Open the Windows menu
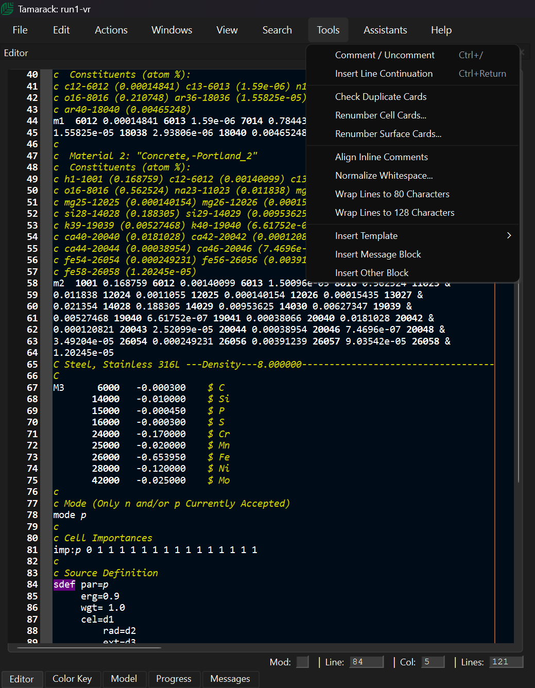This screenshot has width=535, height=688. point(172,30)
